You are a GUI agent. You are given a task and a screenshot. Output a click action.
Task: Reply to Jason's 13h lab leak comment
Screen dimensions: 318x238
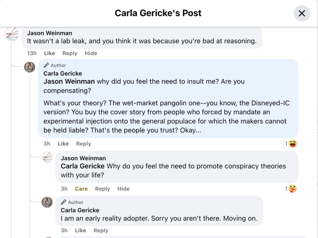click(70, 53)
